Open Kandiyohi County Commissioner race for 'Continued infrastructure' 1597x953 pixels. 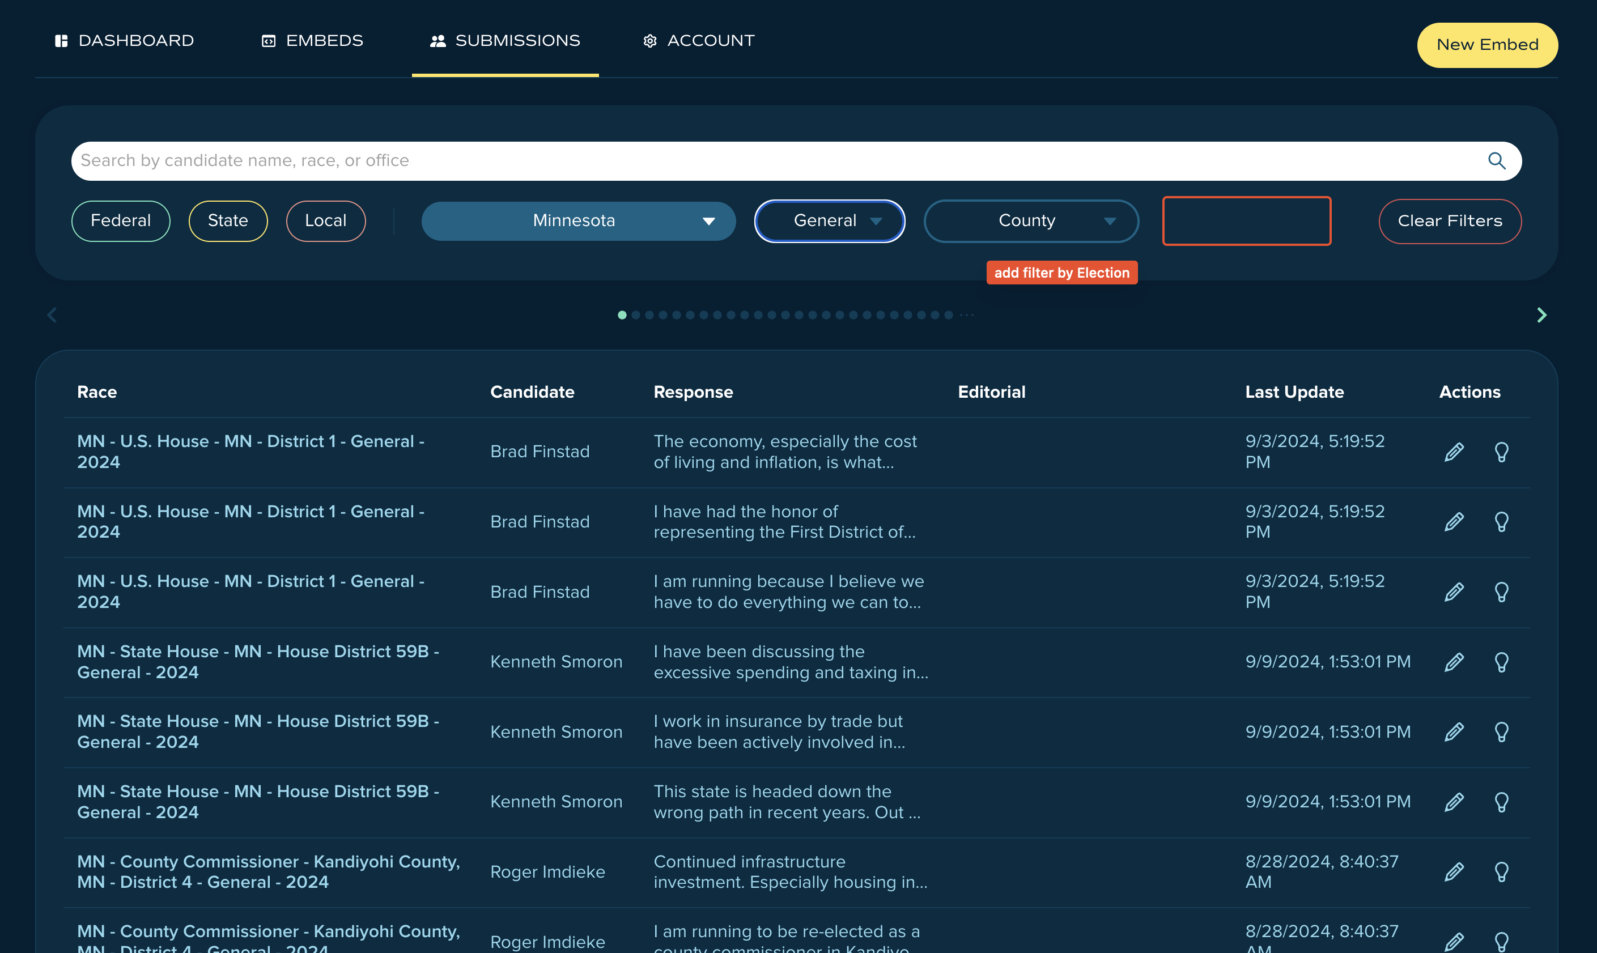pyautogui.click(x=269, y=871)
